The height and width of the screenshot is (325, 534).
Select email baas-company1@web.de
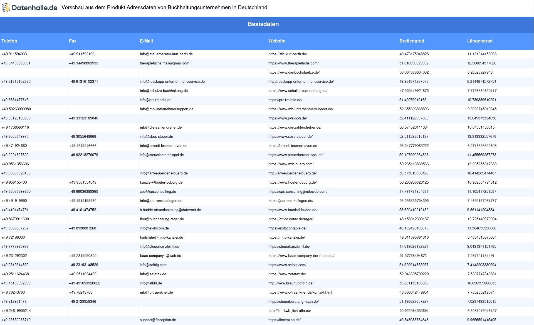[160, 256]
